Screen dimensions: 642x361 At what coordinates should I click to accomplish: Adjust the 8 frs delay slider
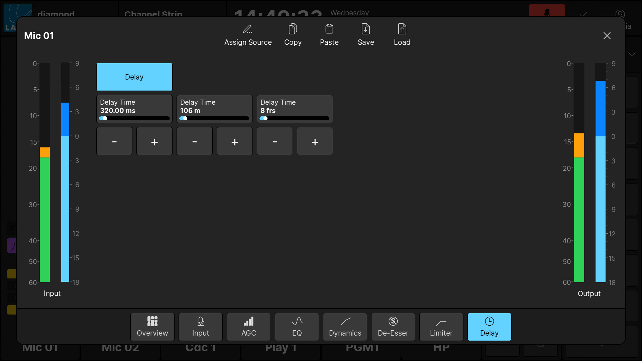tap(295, 118)
